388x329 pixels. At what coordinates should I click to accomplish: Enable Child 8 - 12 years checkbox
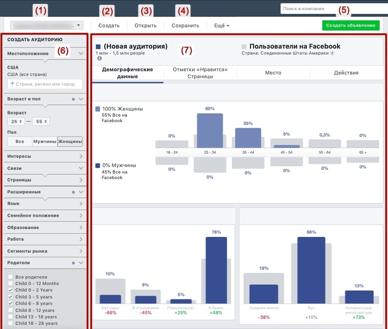click(10, 310)
